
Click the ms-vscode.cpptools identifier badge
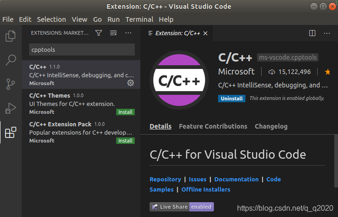tap(288, 57)
